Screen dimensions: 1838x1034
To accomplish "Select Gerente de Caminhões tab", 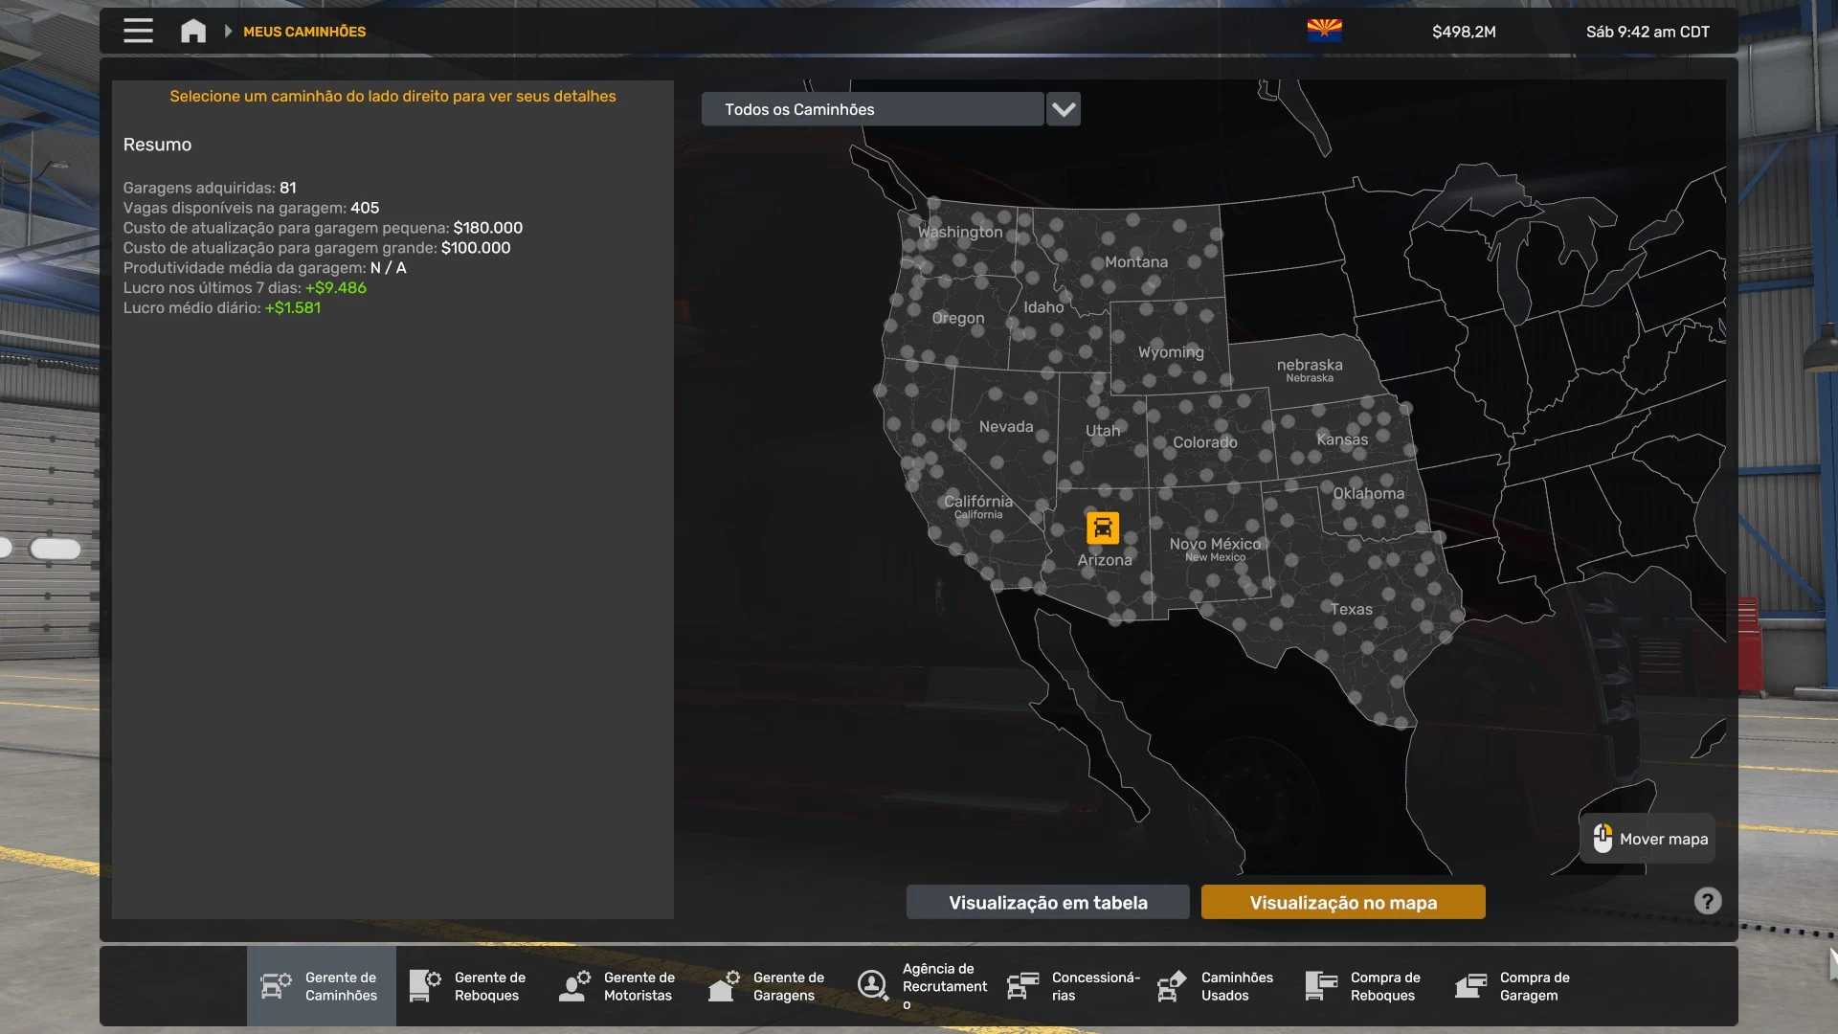I will [x=321, y=986].
